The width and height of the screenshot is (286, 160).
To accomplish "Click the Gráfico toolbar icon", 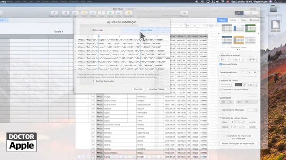I will click(x=93, y=13).
